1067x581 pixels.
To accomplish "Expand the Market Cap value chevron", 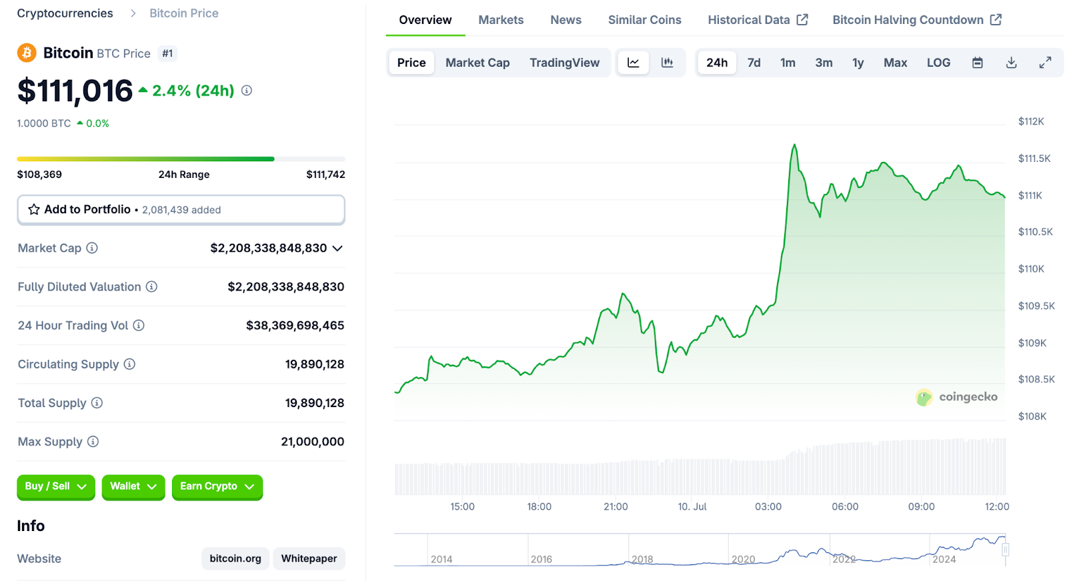I will [337, 249].
